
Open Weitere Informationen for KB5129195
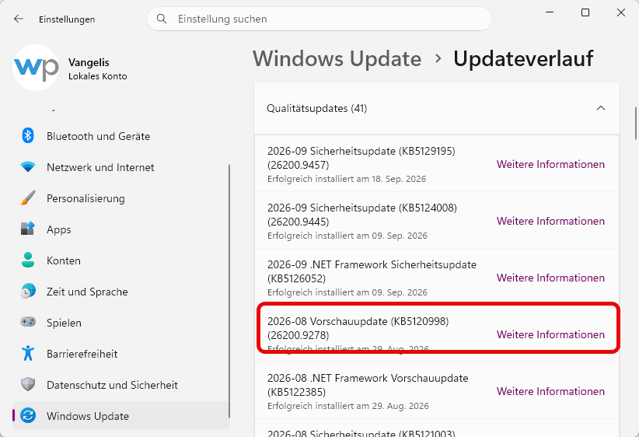pos(550,164)
